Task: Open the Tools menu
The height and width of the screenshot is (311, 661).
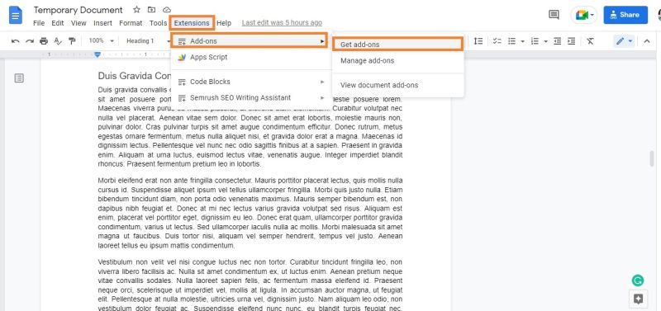Action: 158,23
